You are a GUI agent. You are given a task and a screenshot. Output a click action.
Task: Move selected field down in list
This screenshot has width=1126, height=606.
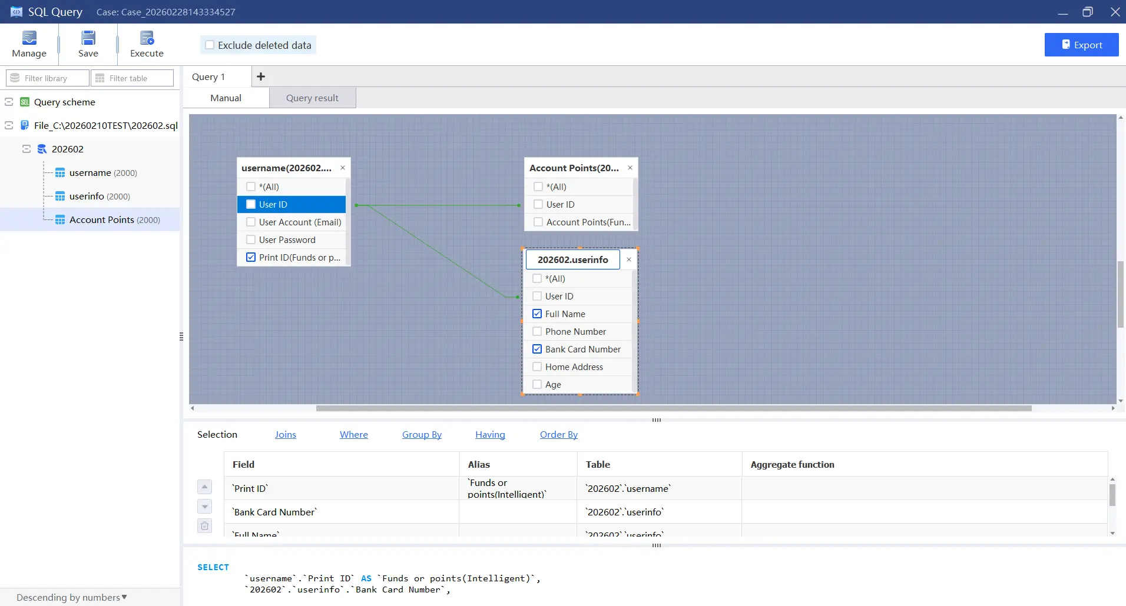pyautogui.click(x=204, y=506)
